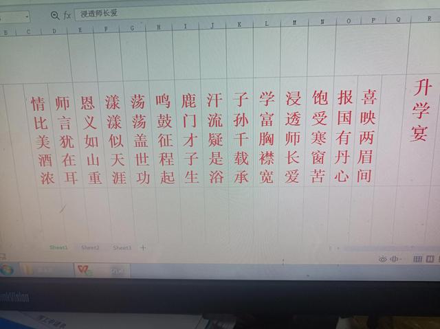
Task: Select column F header
Action: tap(106, 29)
